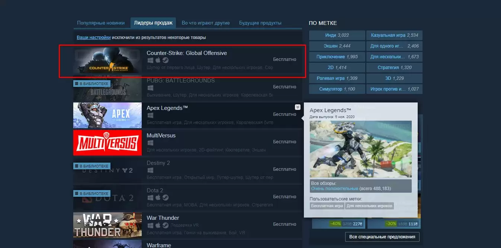Image resolution: width=501 pixels, height=248 pixels.
Task: Click the Warframe title text
Action: pos(159,245)
